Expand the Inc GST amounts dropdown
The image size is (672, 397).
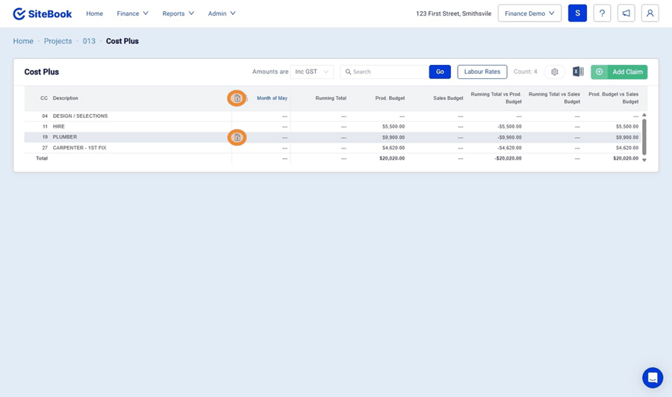311,72
